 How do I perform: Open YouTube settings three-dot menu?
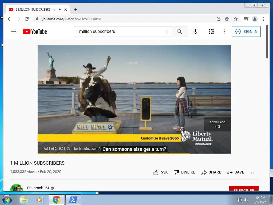tap(224, 31)
